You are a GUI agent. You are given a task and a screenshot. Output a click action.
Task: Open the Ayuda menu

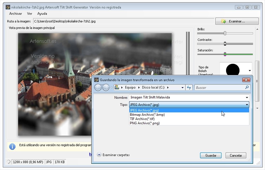point(42,13)
